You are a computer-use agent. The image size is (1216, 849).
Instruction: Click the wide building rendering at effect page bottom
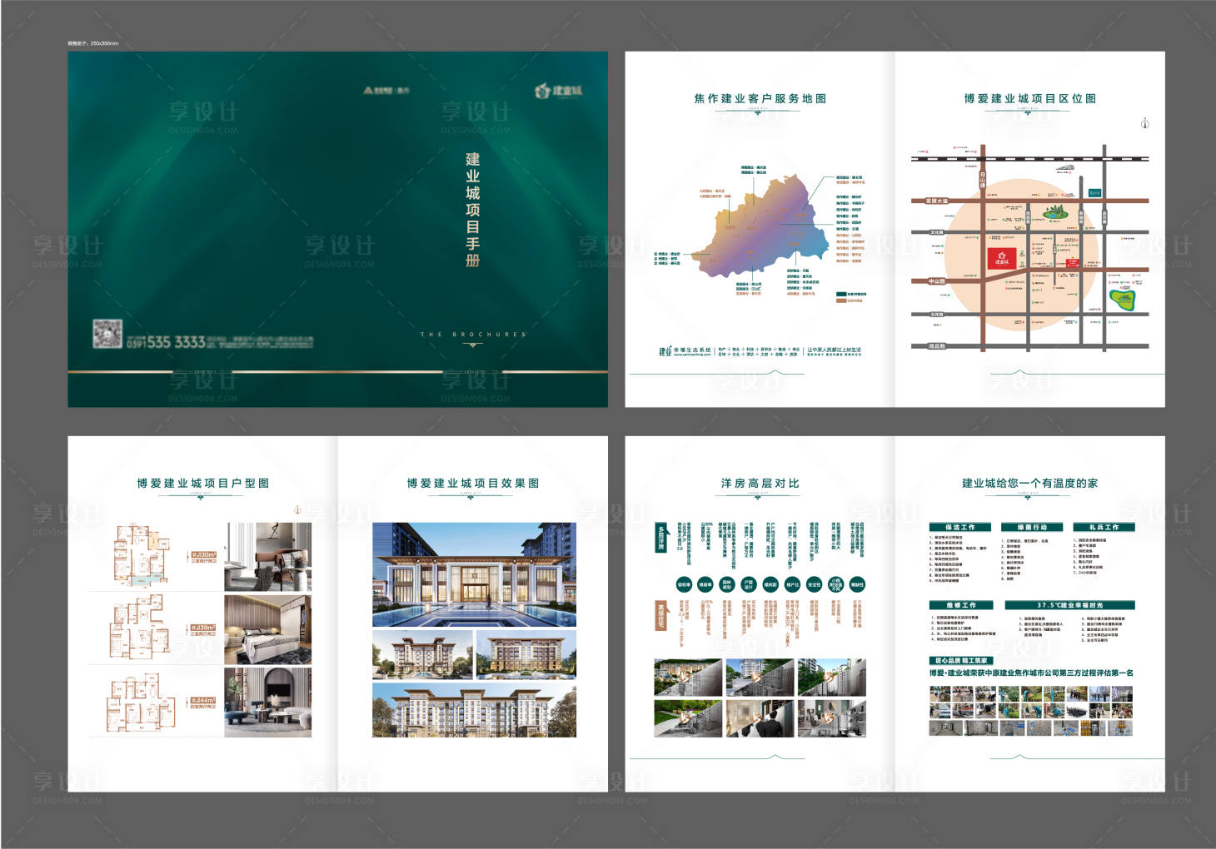474,711
